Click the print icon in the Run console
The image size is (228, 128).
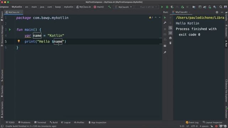170,38
